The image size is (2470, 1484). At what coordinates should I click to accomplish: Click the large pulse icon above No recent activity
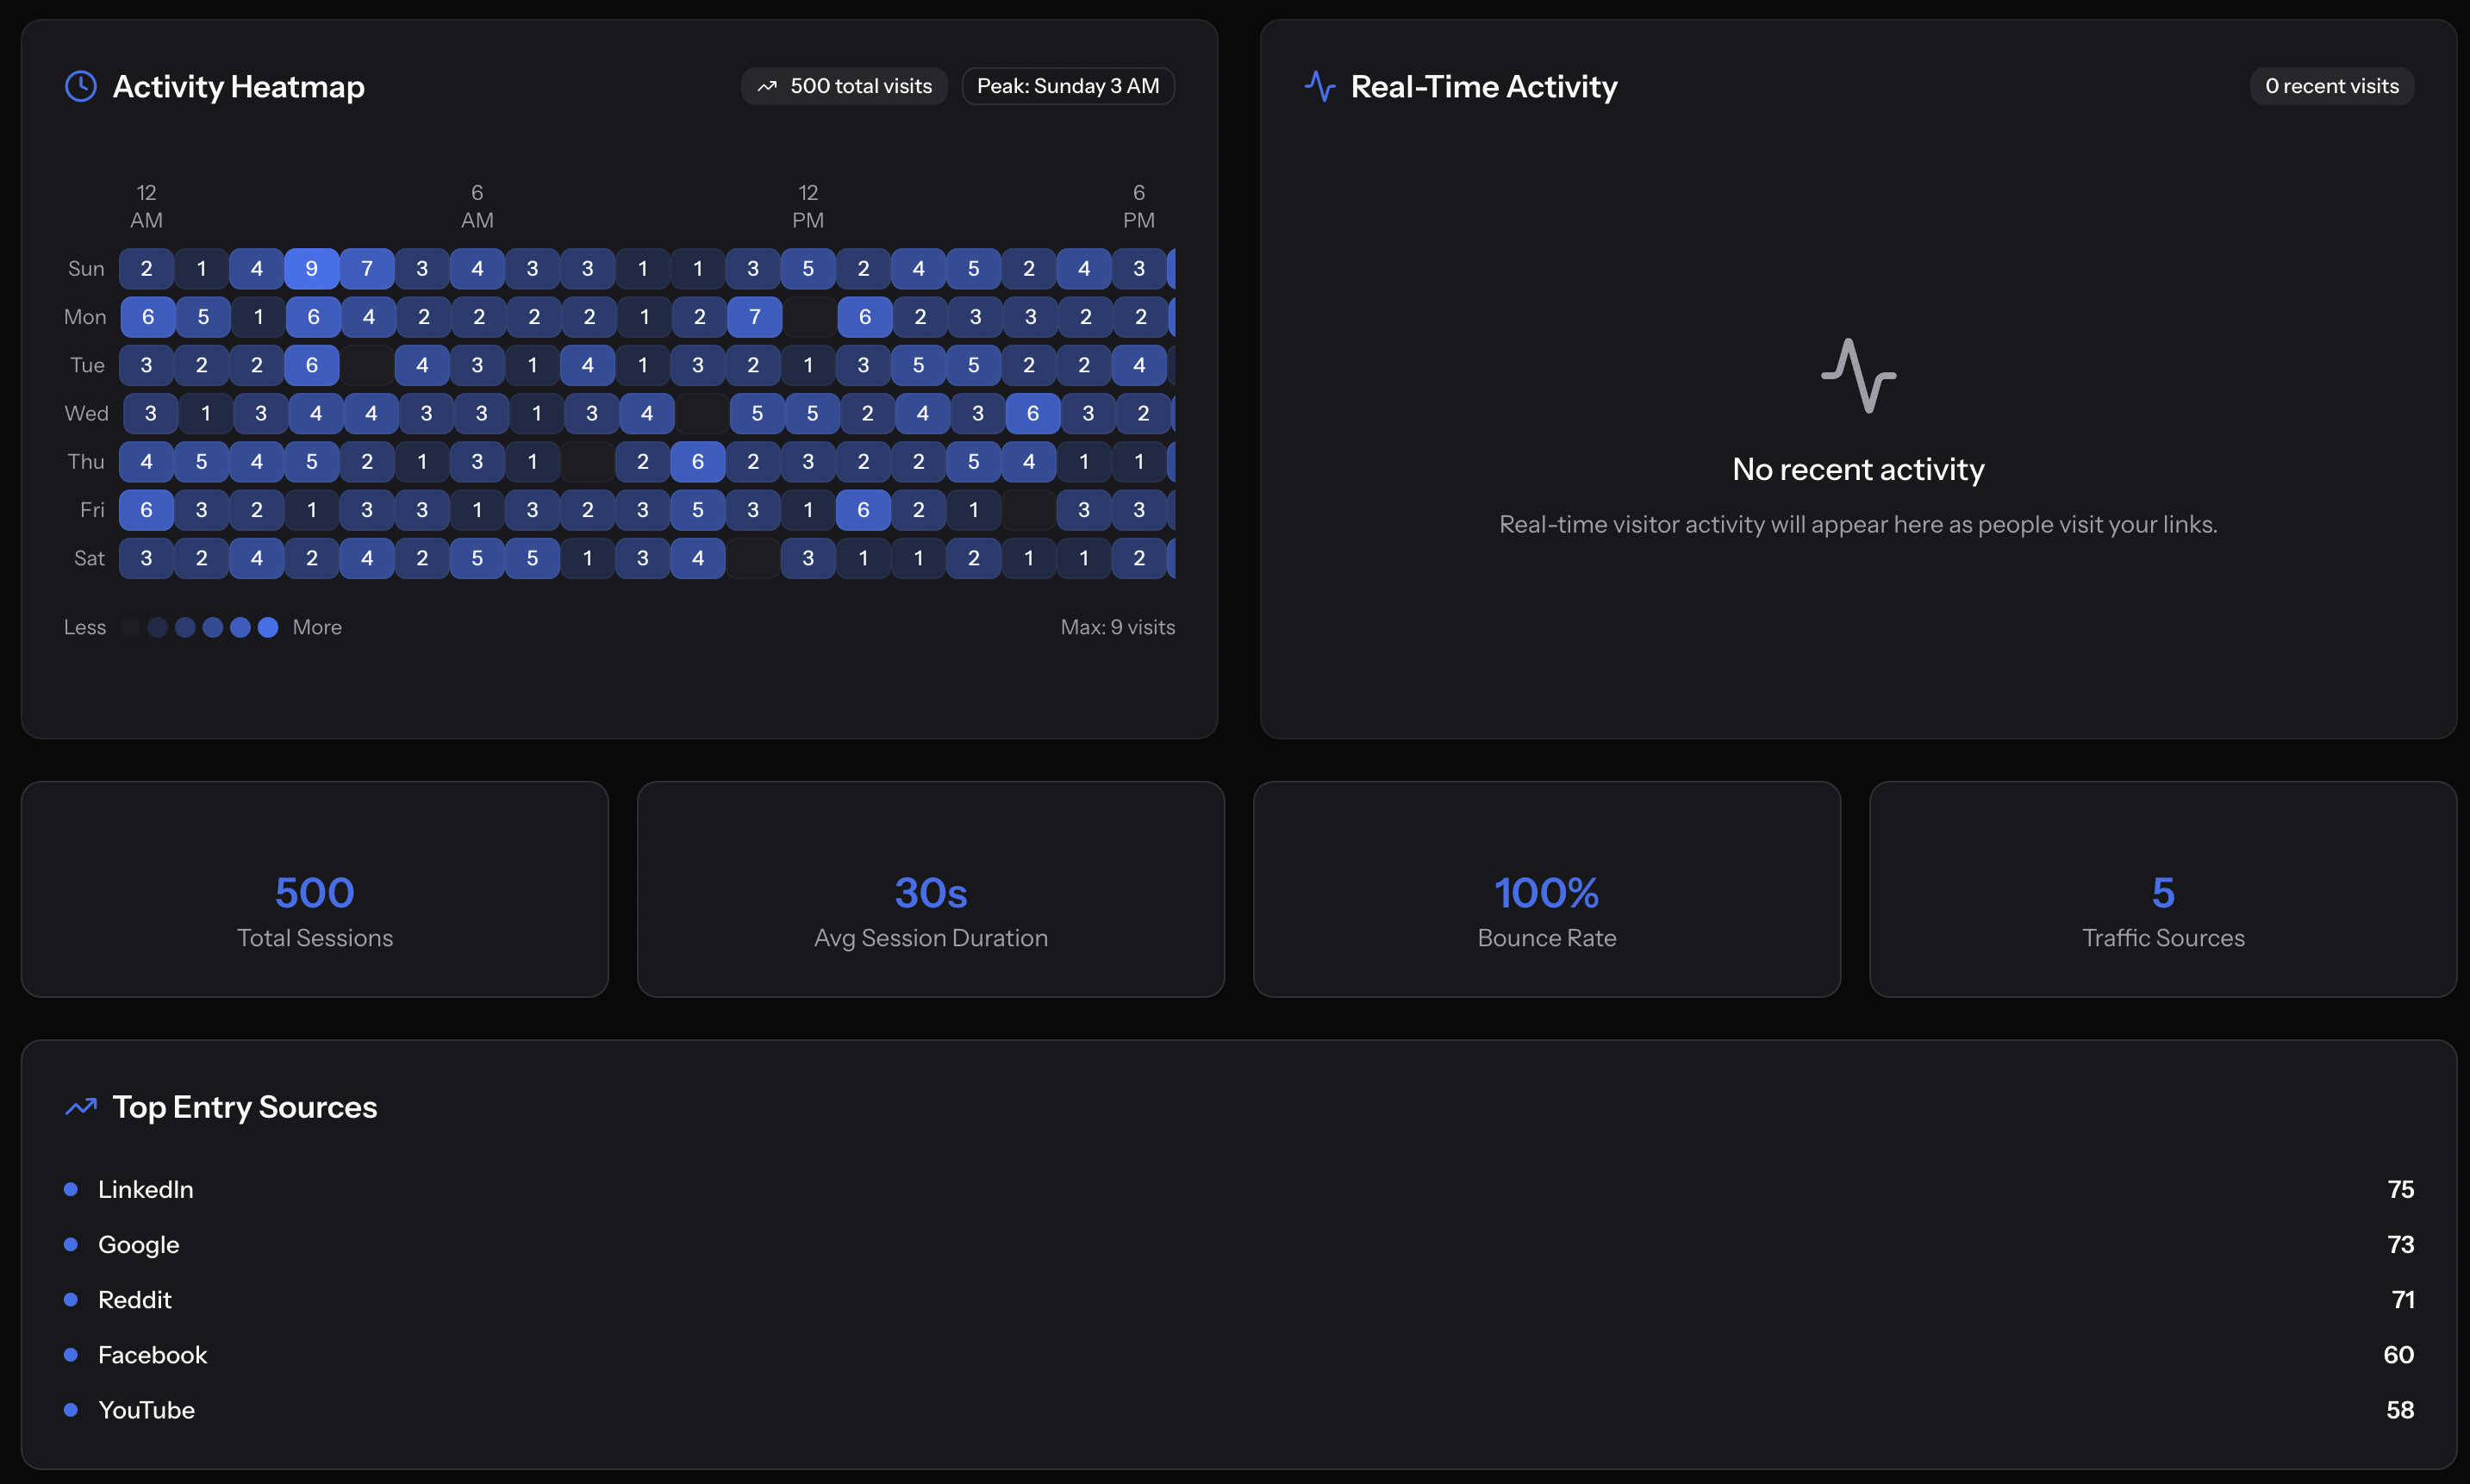[1858, 376]
